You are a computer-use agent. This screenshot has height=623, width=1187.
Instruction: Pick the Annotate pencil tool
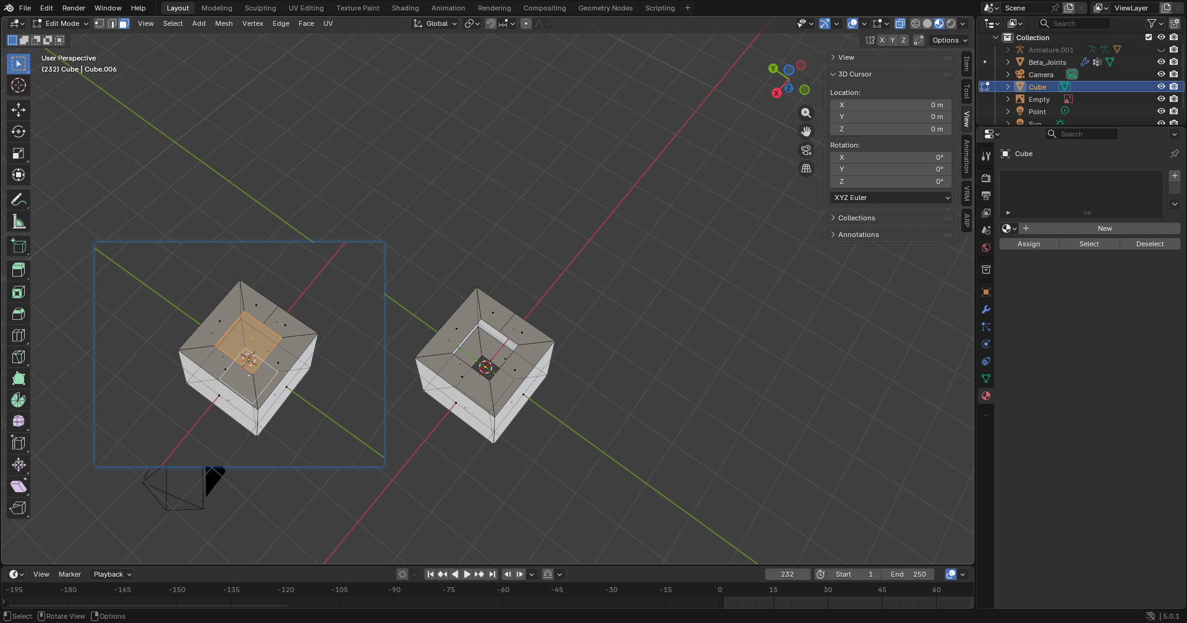pyautogui.click(x=19, y=200)
